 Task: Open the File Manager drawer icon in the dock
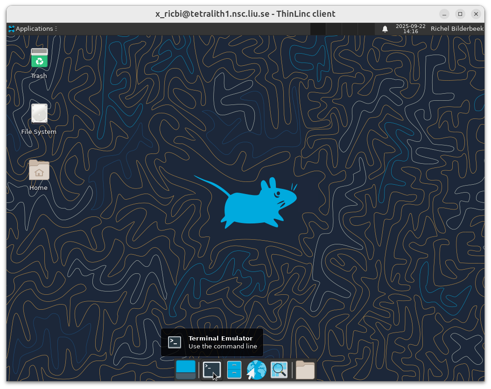[234, 369]
